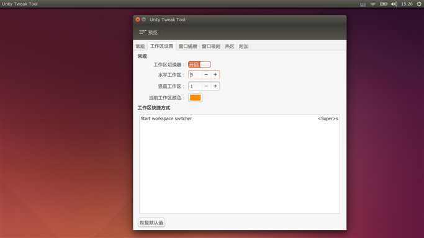Minimize the Unity Tweak Tool window
The height and width of the screenshot is (238, 424).
click(x=144, y=19)
